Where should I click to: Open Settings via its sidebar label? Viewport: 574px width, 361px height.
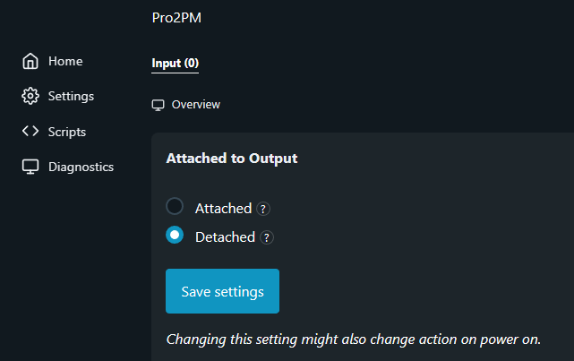[x=71, y=96]
